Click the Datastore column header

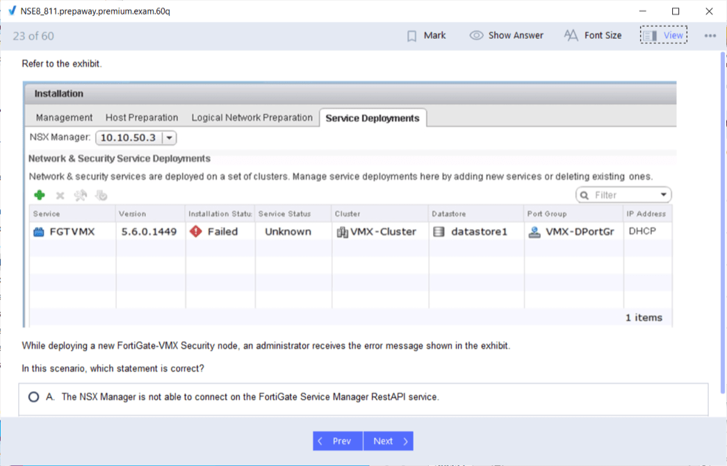click(477, 213)
